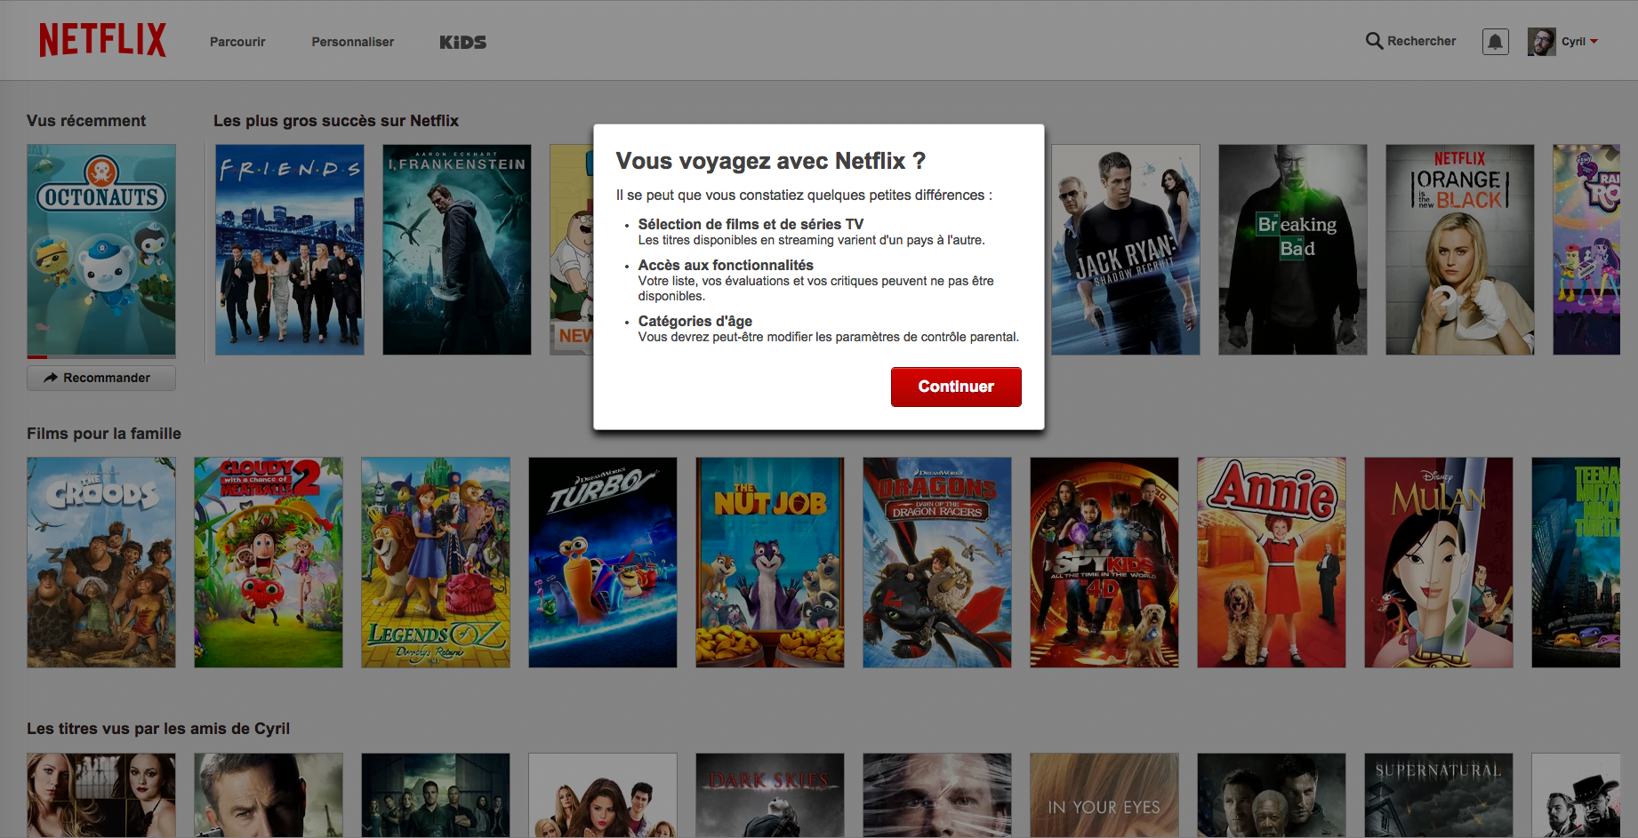Open the Supernatural poster

[1439, 795]
